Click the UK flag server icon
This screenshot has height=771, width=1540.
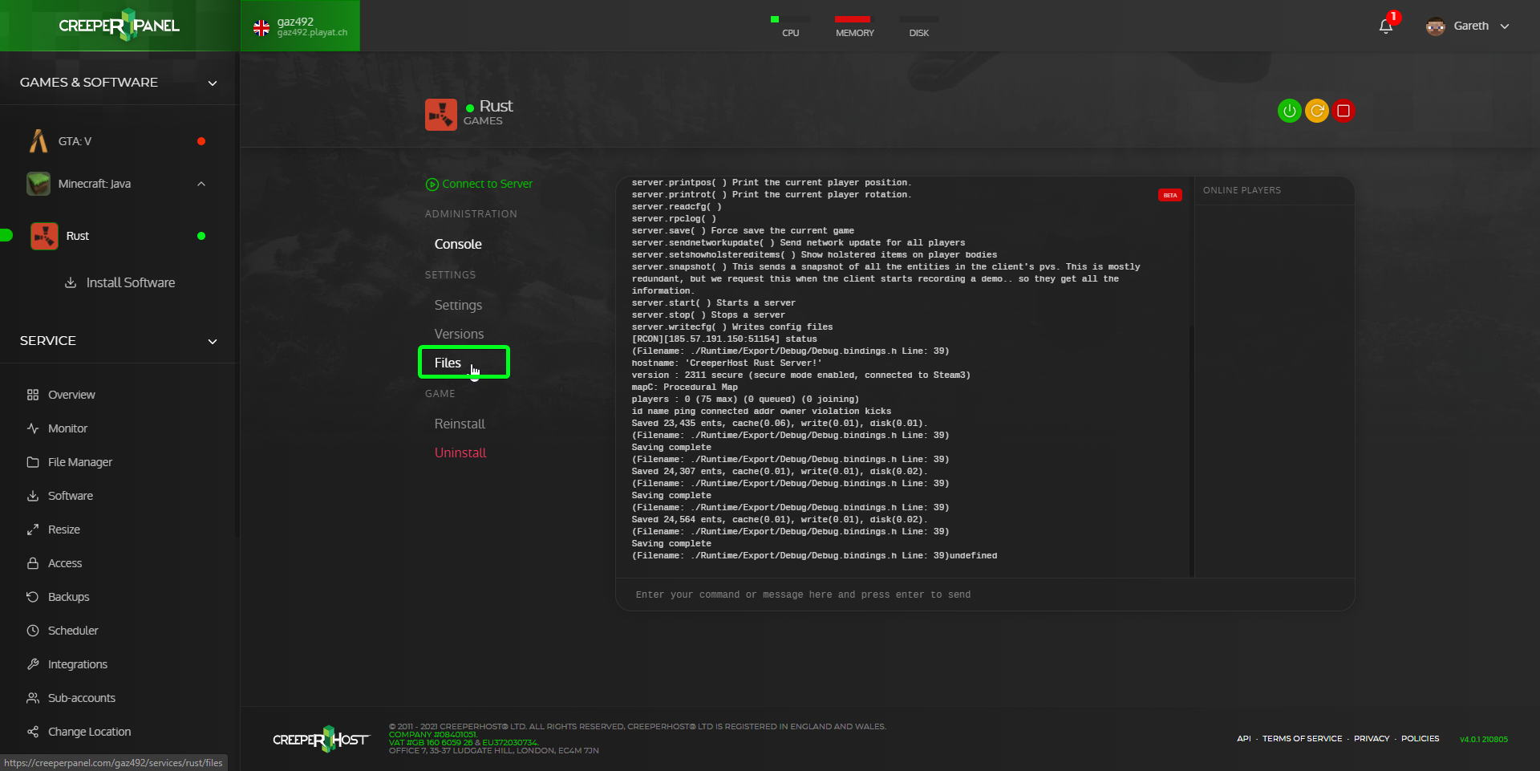261,27
